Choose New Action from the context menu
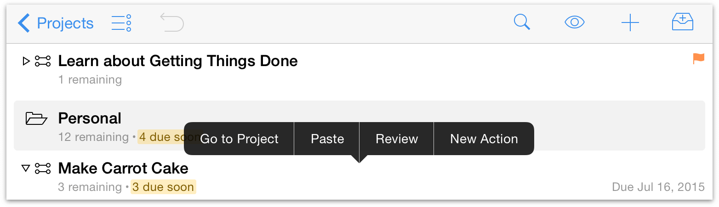This screenshot has height=207, width=719. coord(484,139)
